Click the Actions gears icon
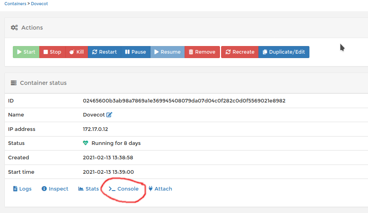This screenshot has width=368, height=213. click(14, 28)
